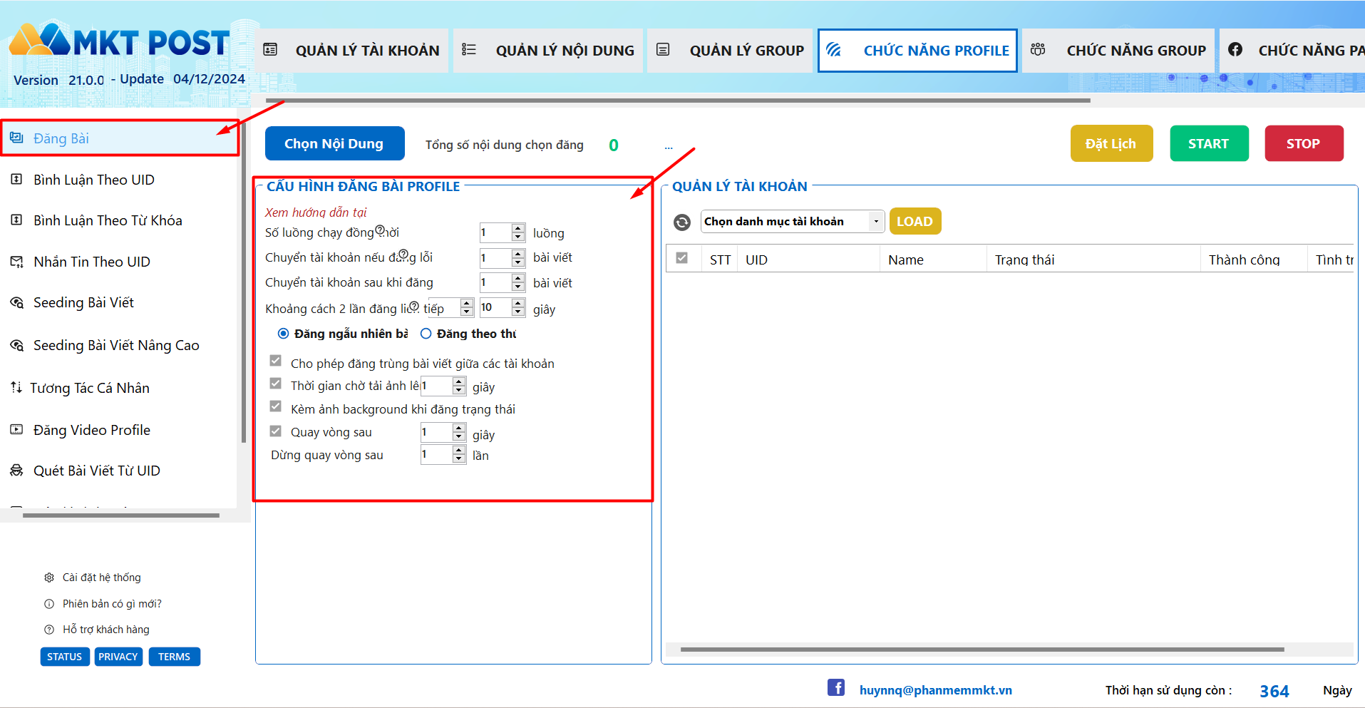Viewport: 1365px width, 708px height.
Task: Click the Quét Bài Viết Từ UID icon
Action: click(16, 470)
